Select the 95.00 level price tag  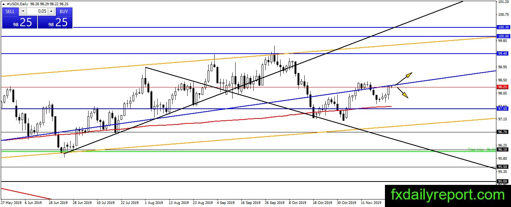point(502,181)
